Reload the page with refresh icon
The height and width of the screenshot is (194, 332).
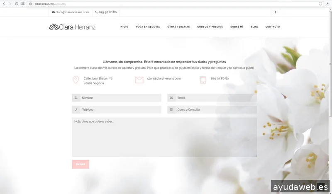[16, 4]
